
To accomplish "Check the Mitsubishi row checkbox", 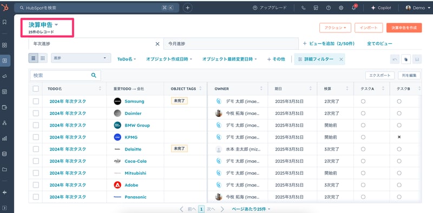I will (x=36, y=173).
